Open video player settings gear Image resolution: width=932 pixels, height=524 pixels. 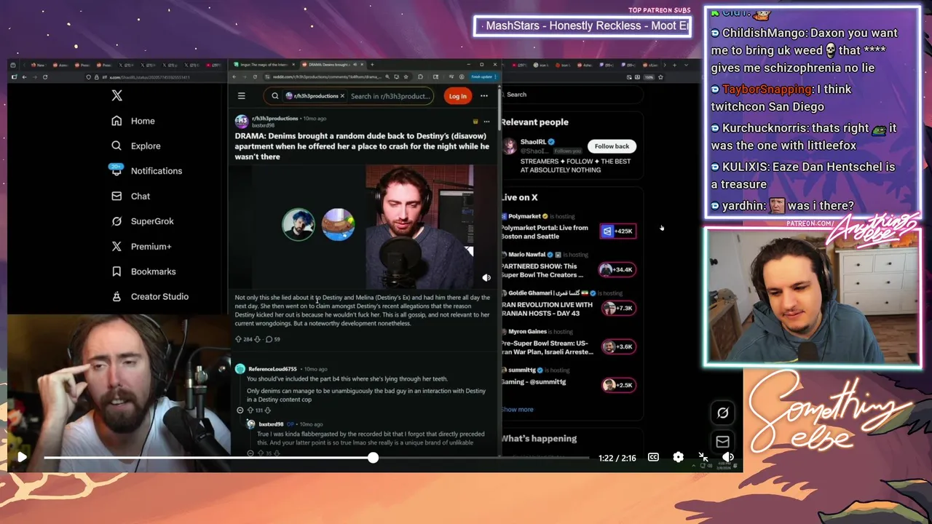[678, 457]
